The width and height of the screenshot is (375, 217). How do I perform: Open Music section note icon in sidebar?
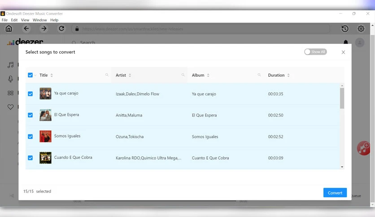10,65
